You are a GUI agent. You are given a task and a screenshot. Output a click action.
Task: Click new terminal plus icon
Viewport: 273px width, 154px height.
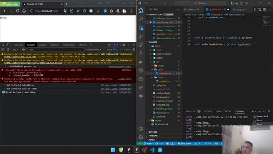point(253,111)
